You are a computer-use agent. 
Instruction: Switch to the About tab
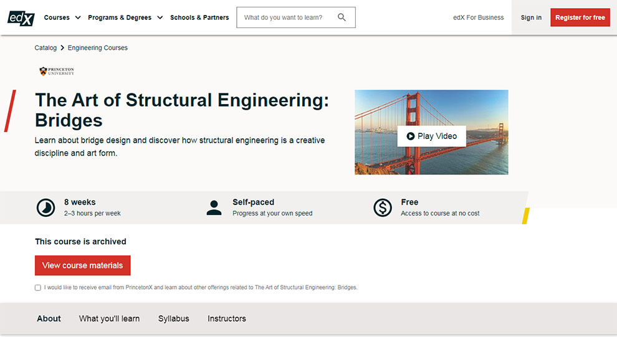pyautogui.click(x=49, y=318)
